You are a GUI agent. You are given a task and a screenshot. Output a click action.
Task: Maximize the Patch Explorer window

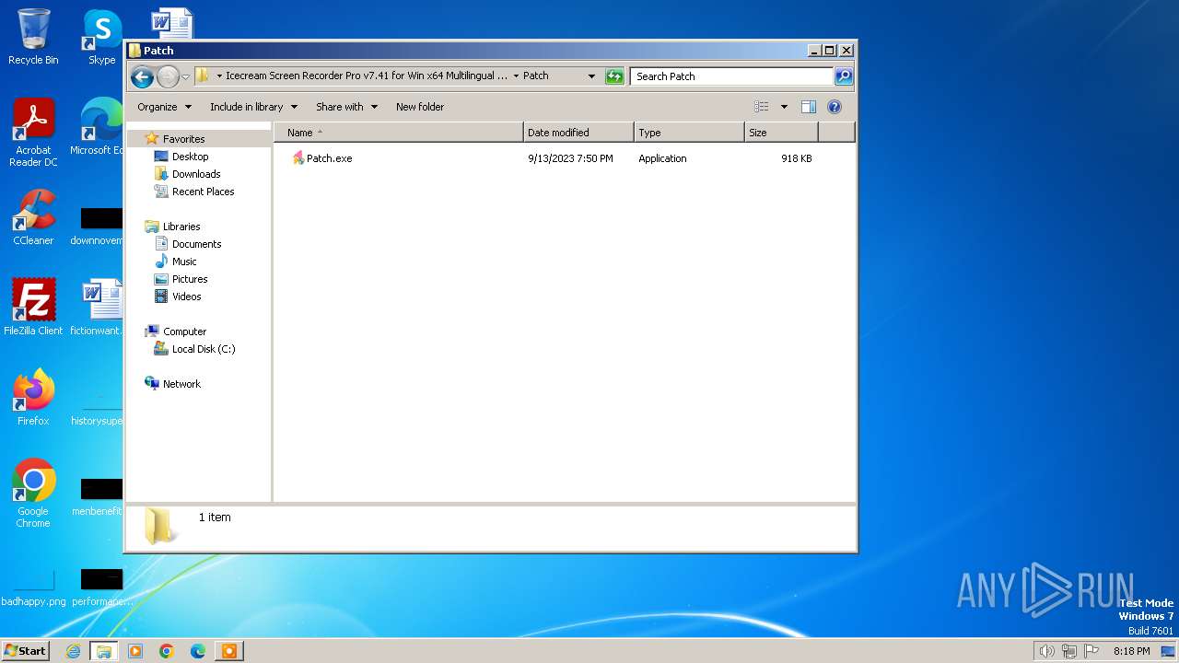pyautogui.click(x=829, y=51)
